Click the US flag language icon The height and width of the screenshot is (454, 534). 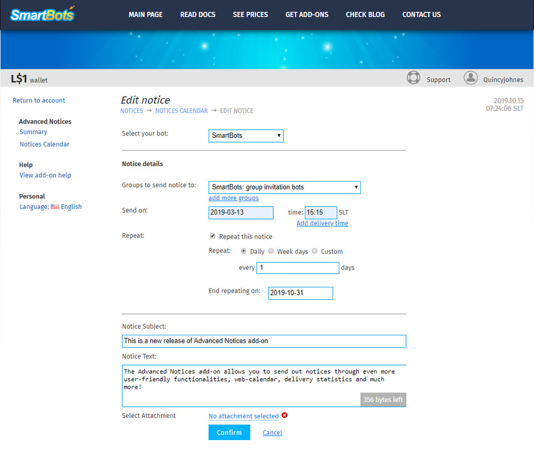(x=55, y=206)
